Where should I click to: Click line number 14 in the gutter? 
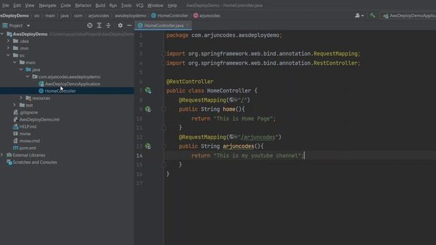(x=140, y=156)
